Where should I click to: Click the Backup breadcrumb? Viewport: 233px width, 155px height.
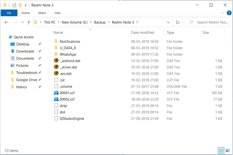(x=100, y=22)
